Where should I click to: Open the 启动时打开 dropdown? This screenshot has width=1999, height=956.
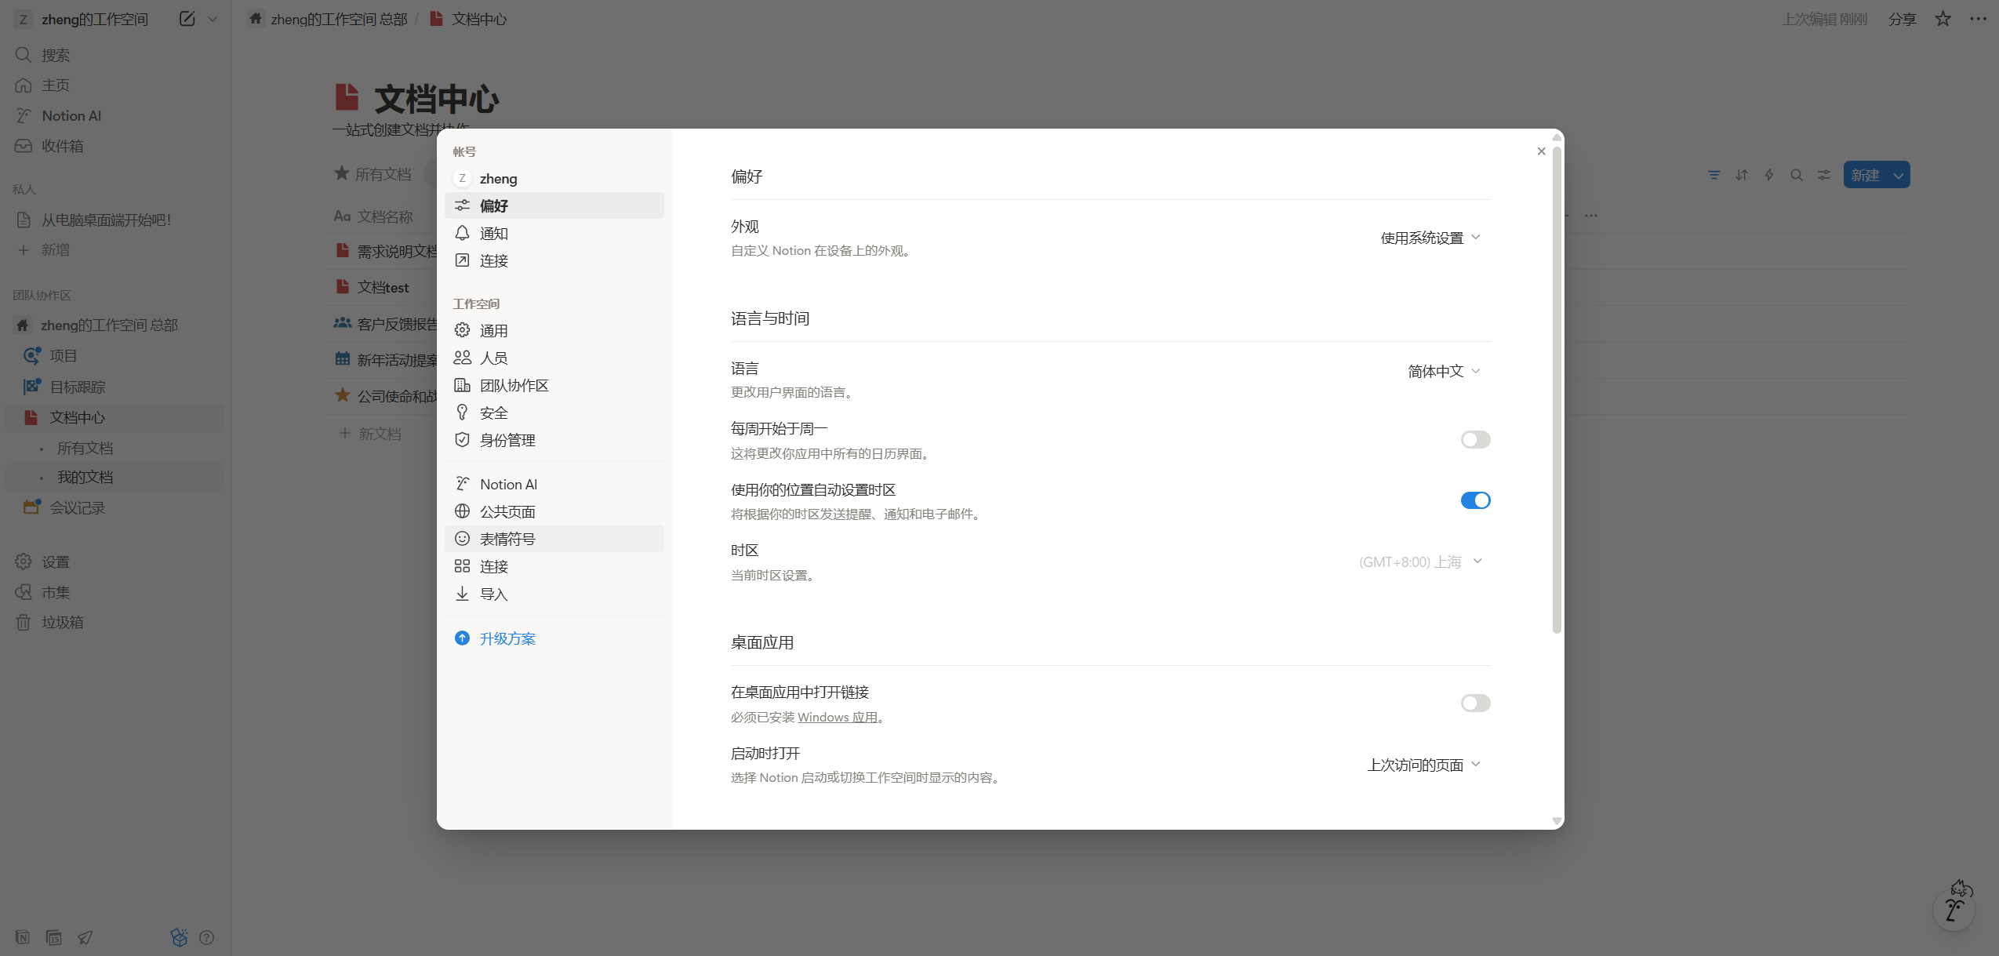tap(1423, 765)
